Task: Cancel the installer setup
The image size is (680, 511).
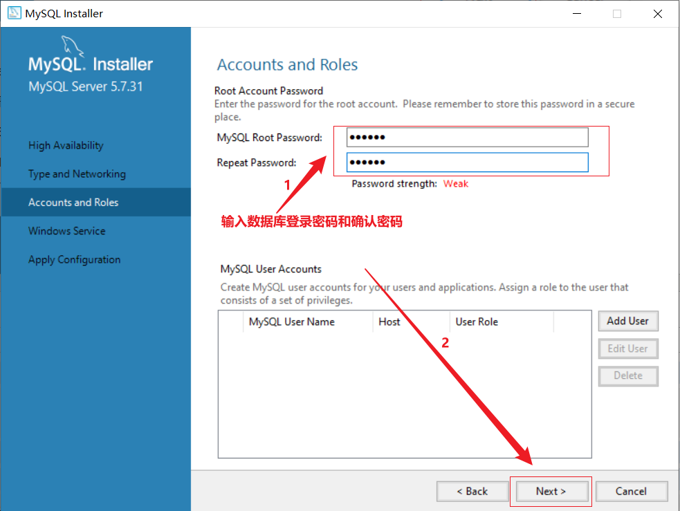Action: point(631,491)
